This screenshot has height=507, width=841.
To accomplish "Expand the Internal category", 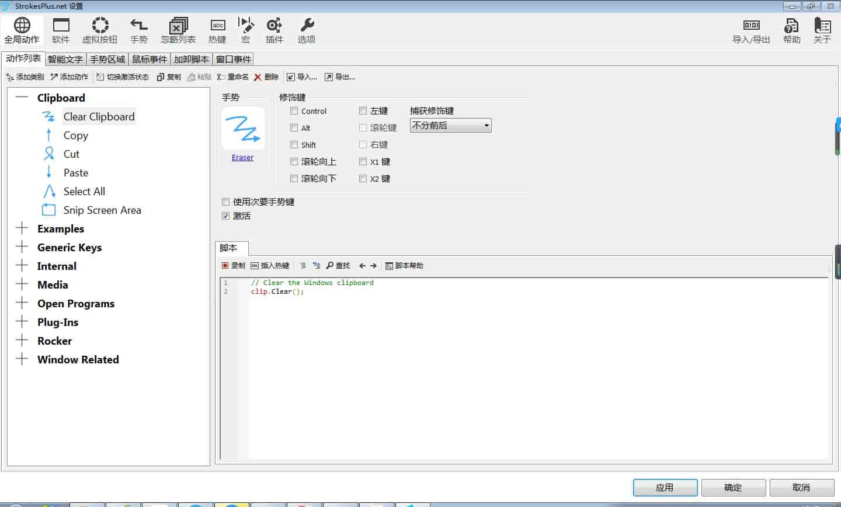I will coord(22,266).
